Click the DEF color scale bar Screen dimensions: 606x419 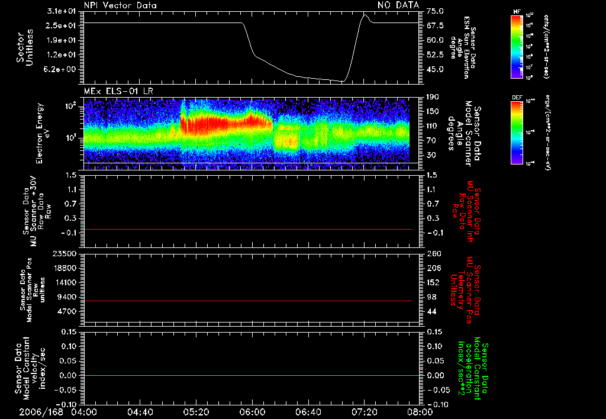point(517,133)
